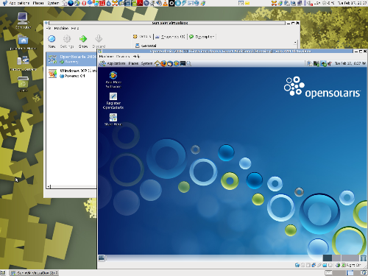Click the mail envelope icon in host top panel

pyautogui.click(x=247, y=3)
